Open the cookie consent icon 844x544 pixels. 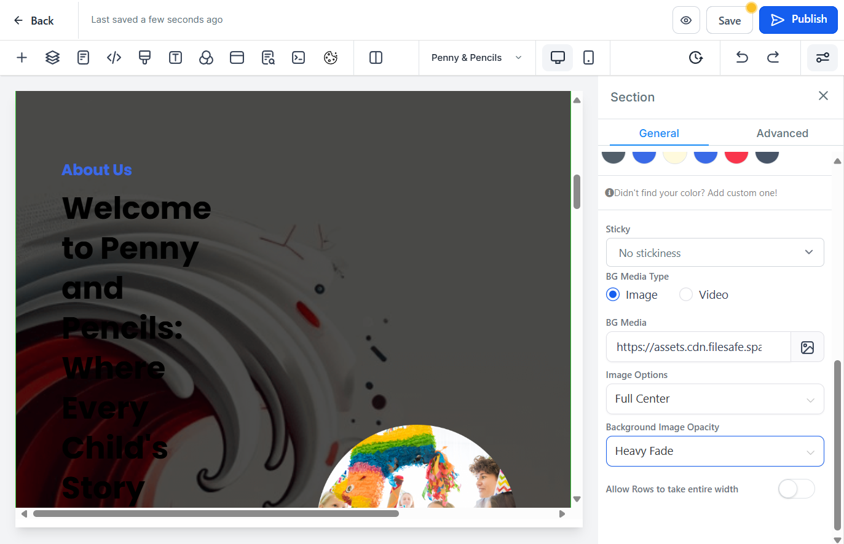[x=331, y=58]
